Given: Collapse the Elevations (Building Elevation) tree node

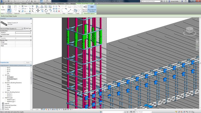Looking at the screenshot, I should 3,83.
